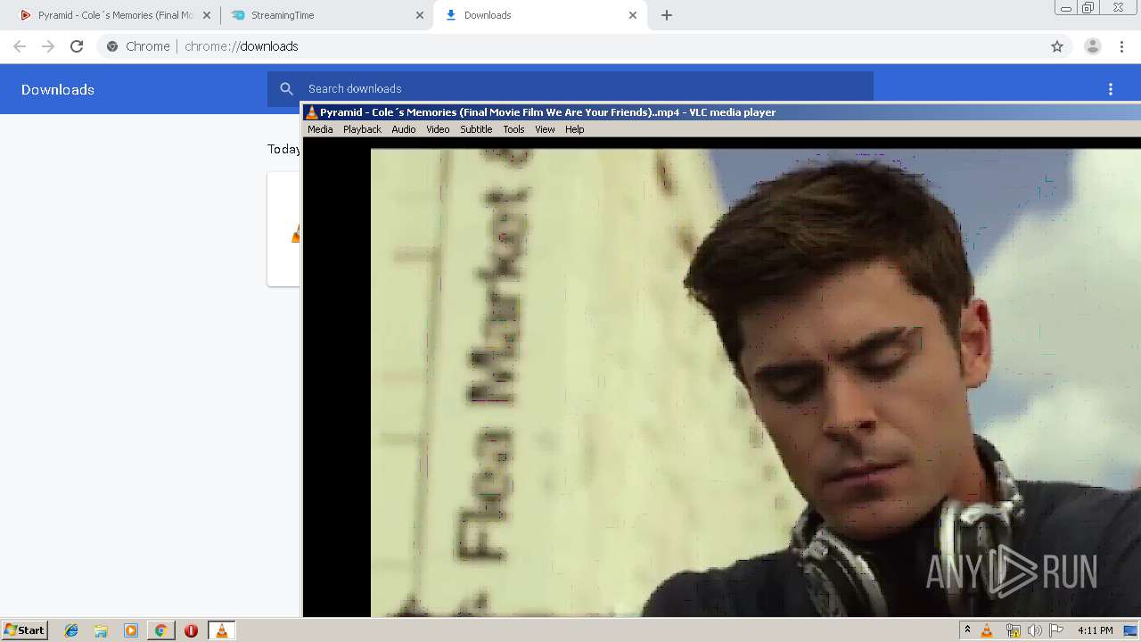This screenshot has height=642, width=1141.
Task: Open Opera from the taskbar
Action: (x=191, y=630)
